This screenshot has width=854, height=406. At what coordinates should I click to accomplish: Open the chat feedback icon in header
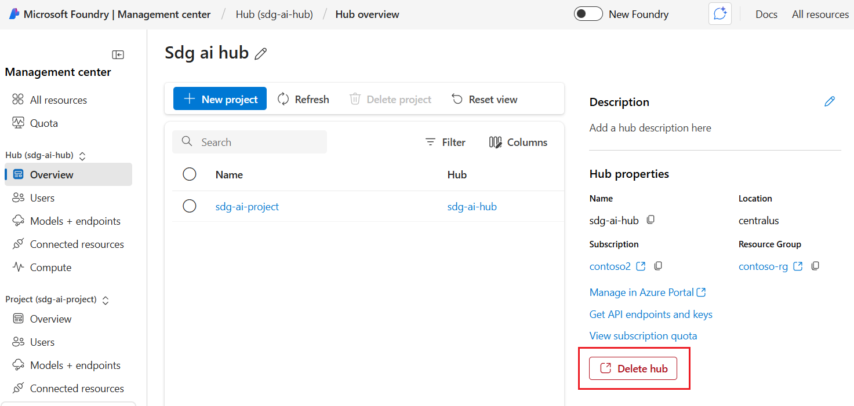(x=720, y=14)
